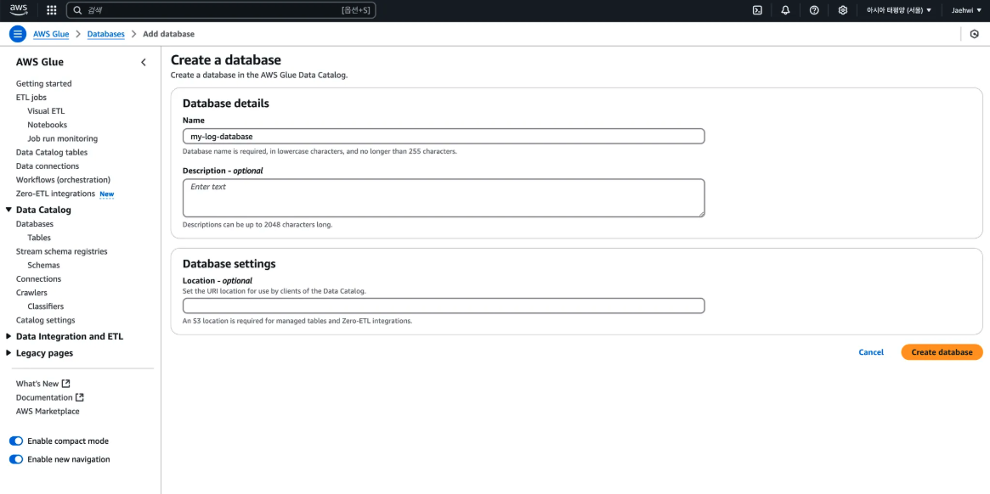Image resolution: width=990 pixels, height=494 pixels.
Task: Open Notebooks in sidebar
Action: (x=48, y=125)
